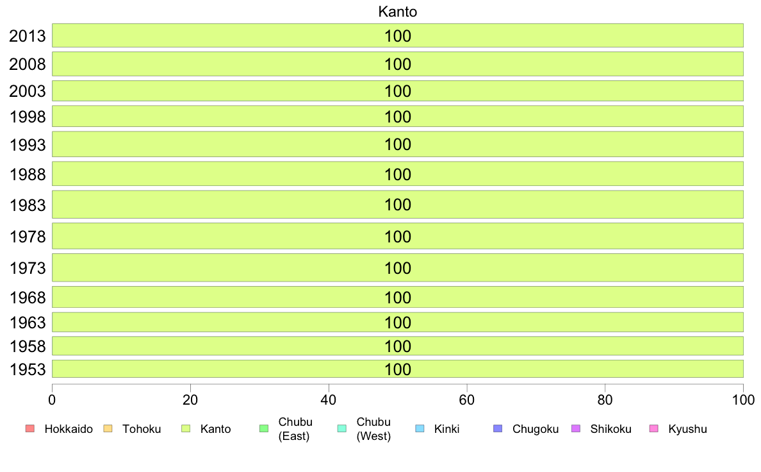Click the Chugoku legend text label
Image resolution: width=761 pixels, height=472 pixels.
(536, 429)
